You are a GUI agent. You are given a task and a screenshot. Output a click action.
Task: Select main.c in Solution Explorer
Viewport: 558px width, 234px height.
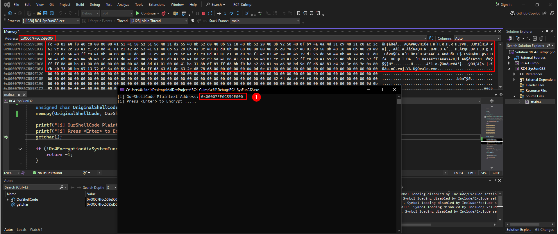[536, 102]
